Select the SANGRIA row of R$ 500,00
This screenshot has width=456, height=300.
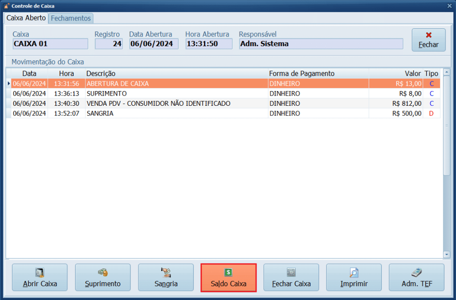point(178,113)
